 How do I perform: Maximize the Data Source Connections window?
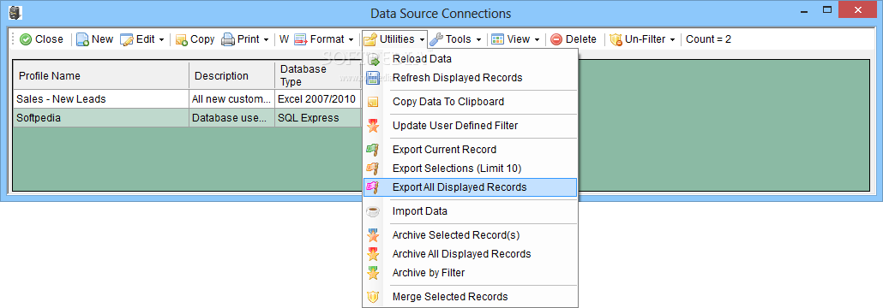[x=827, y=9]
